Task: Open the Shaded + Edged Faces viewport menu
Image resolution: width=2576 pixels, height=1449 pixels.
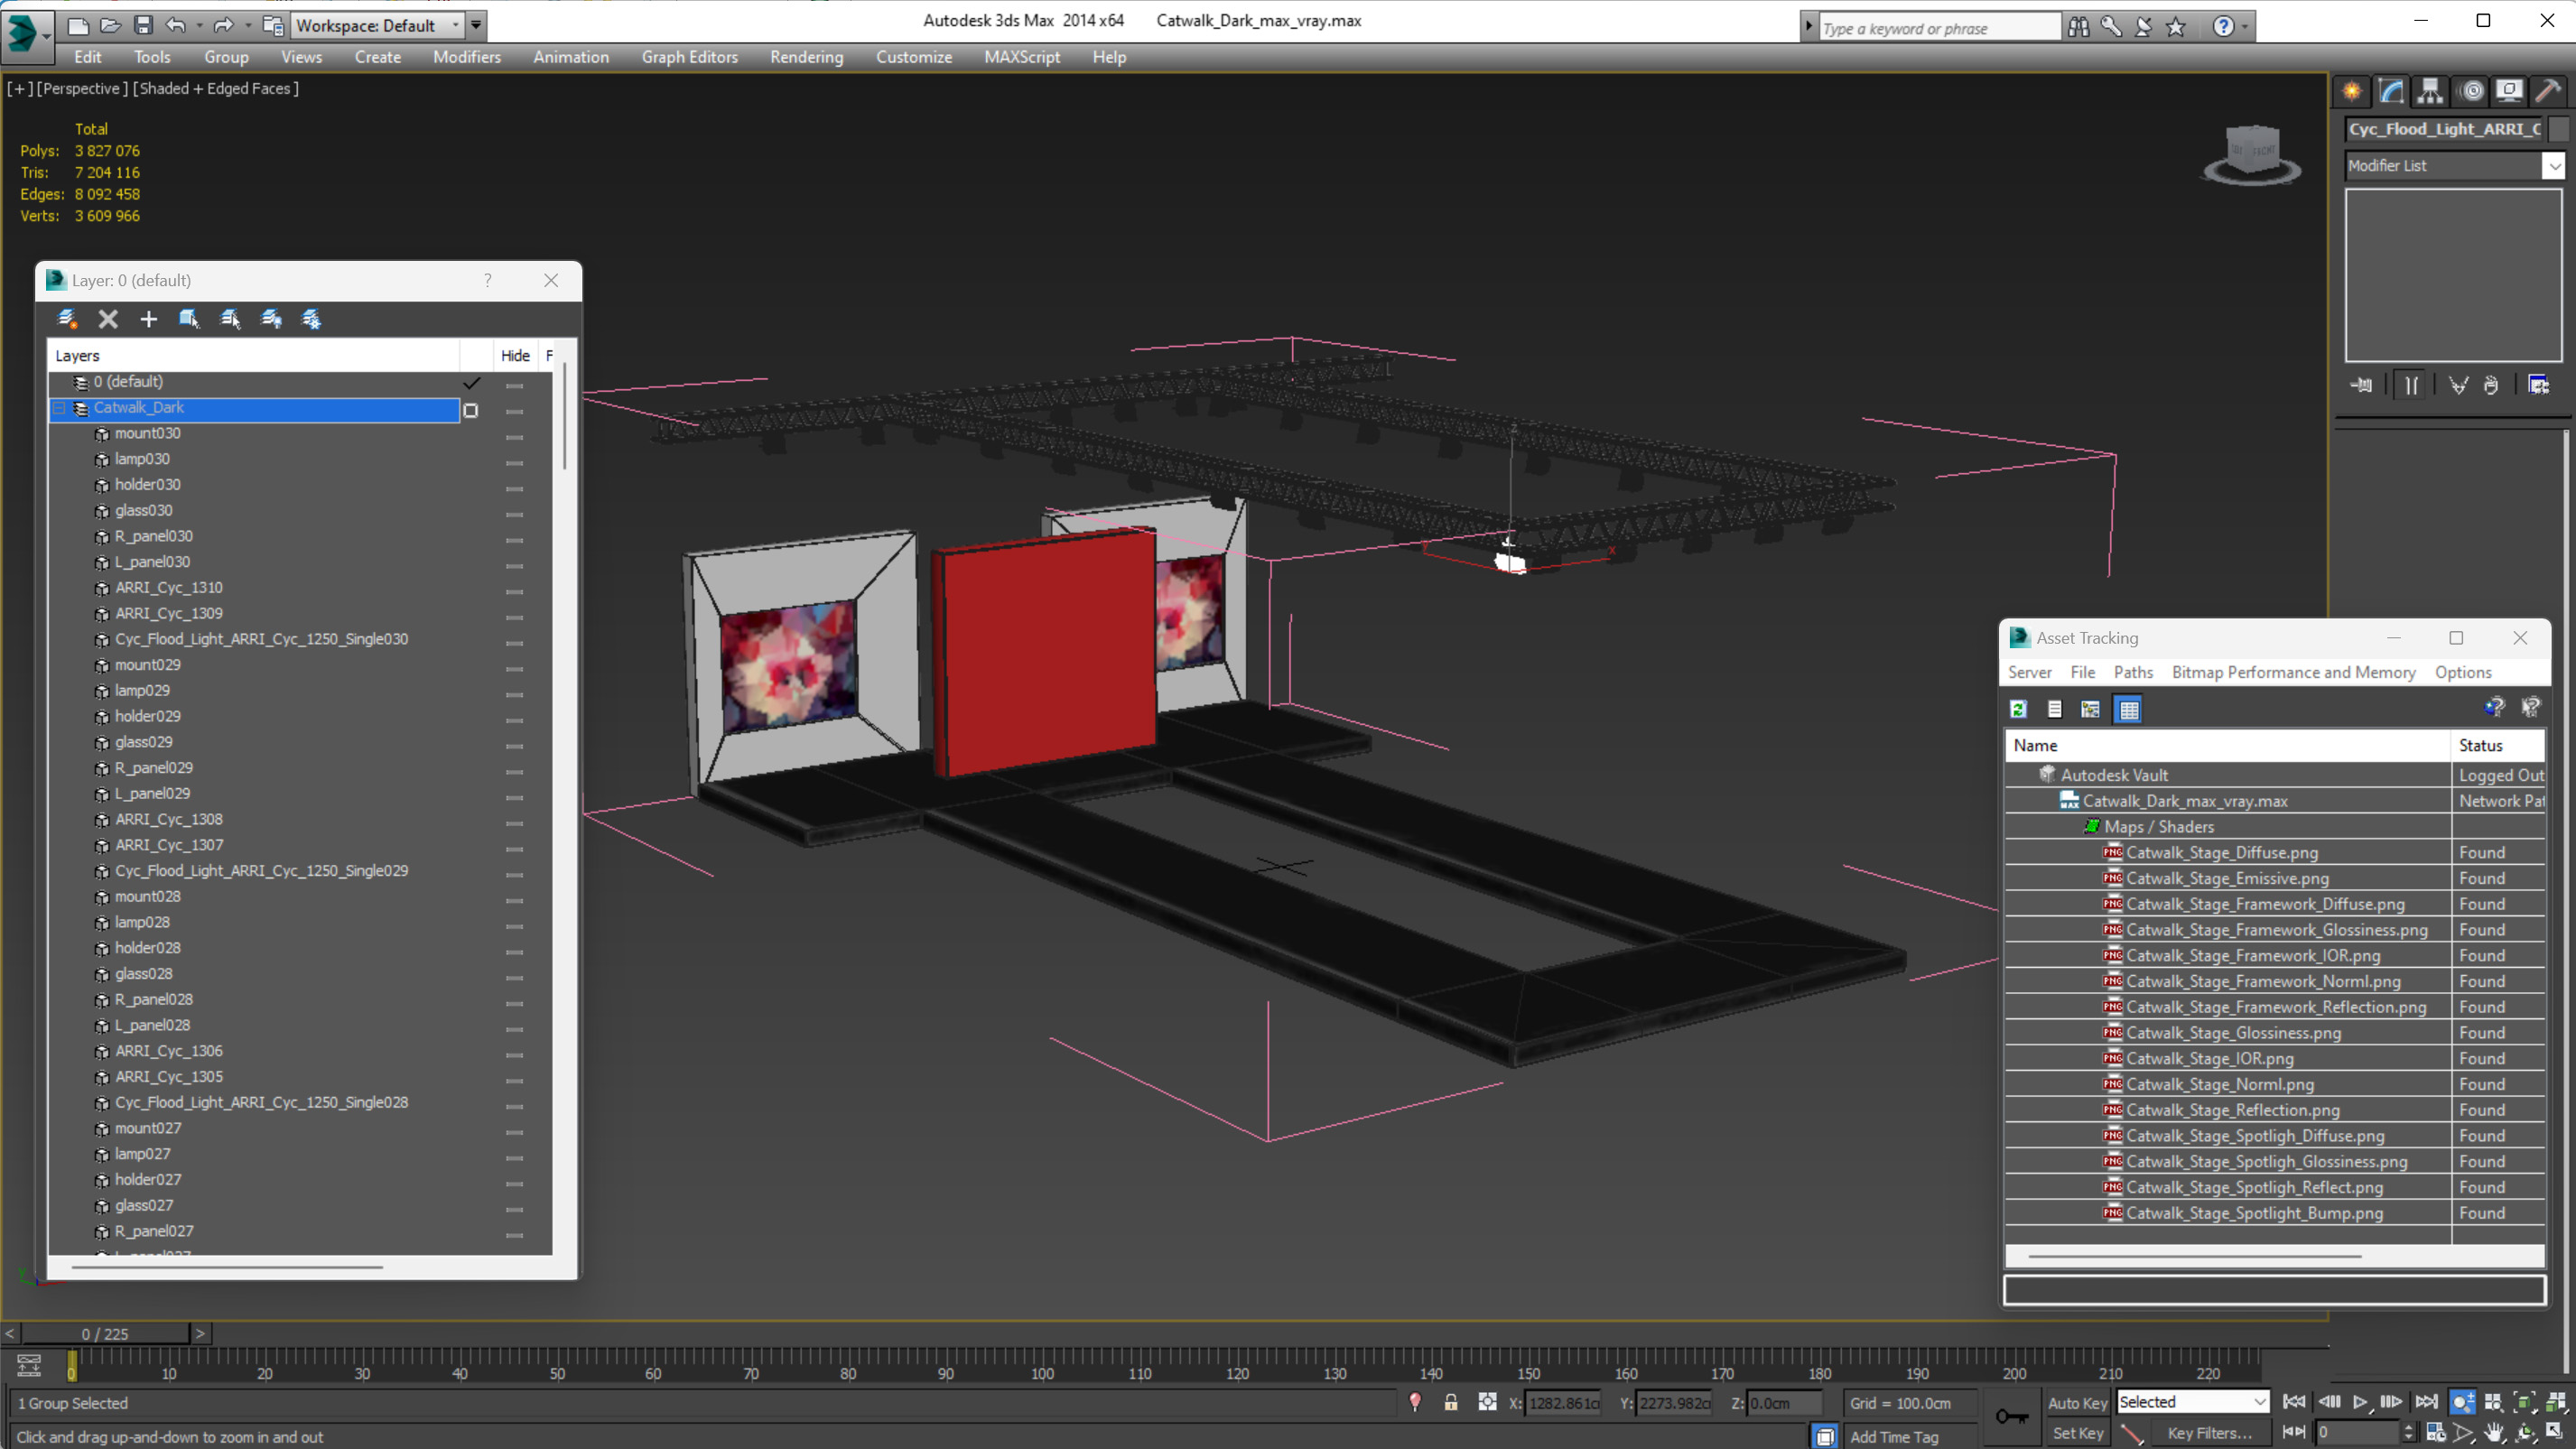Action: coord(215,88)
